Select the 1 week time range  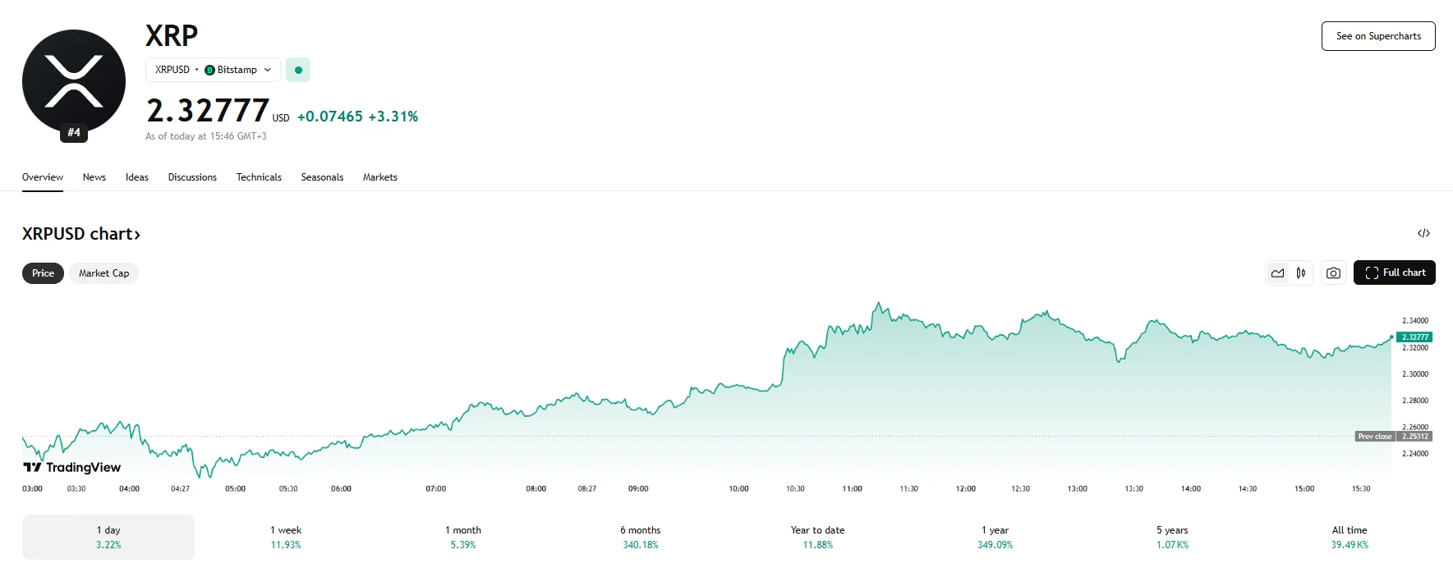[286, 537]
